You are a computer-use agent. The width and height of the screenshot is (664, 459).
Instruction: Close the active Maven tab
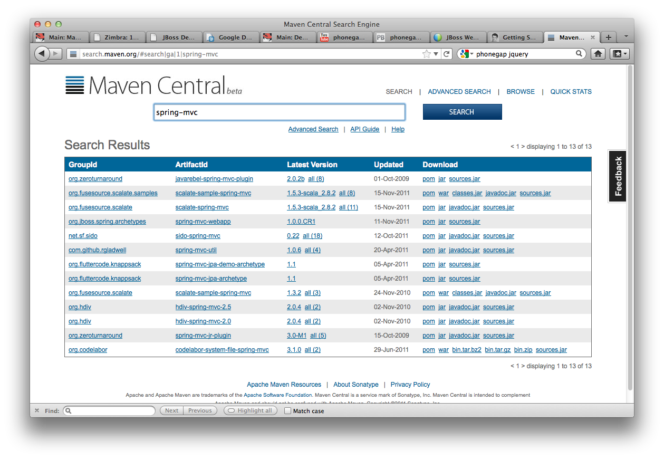pyautogui.click(x=592, y=37)
